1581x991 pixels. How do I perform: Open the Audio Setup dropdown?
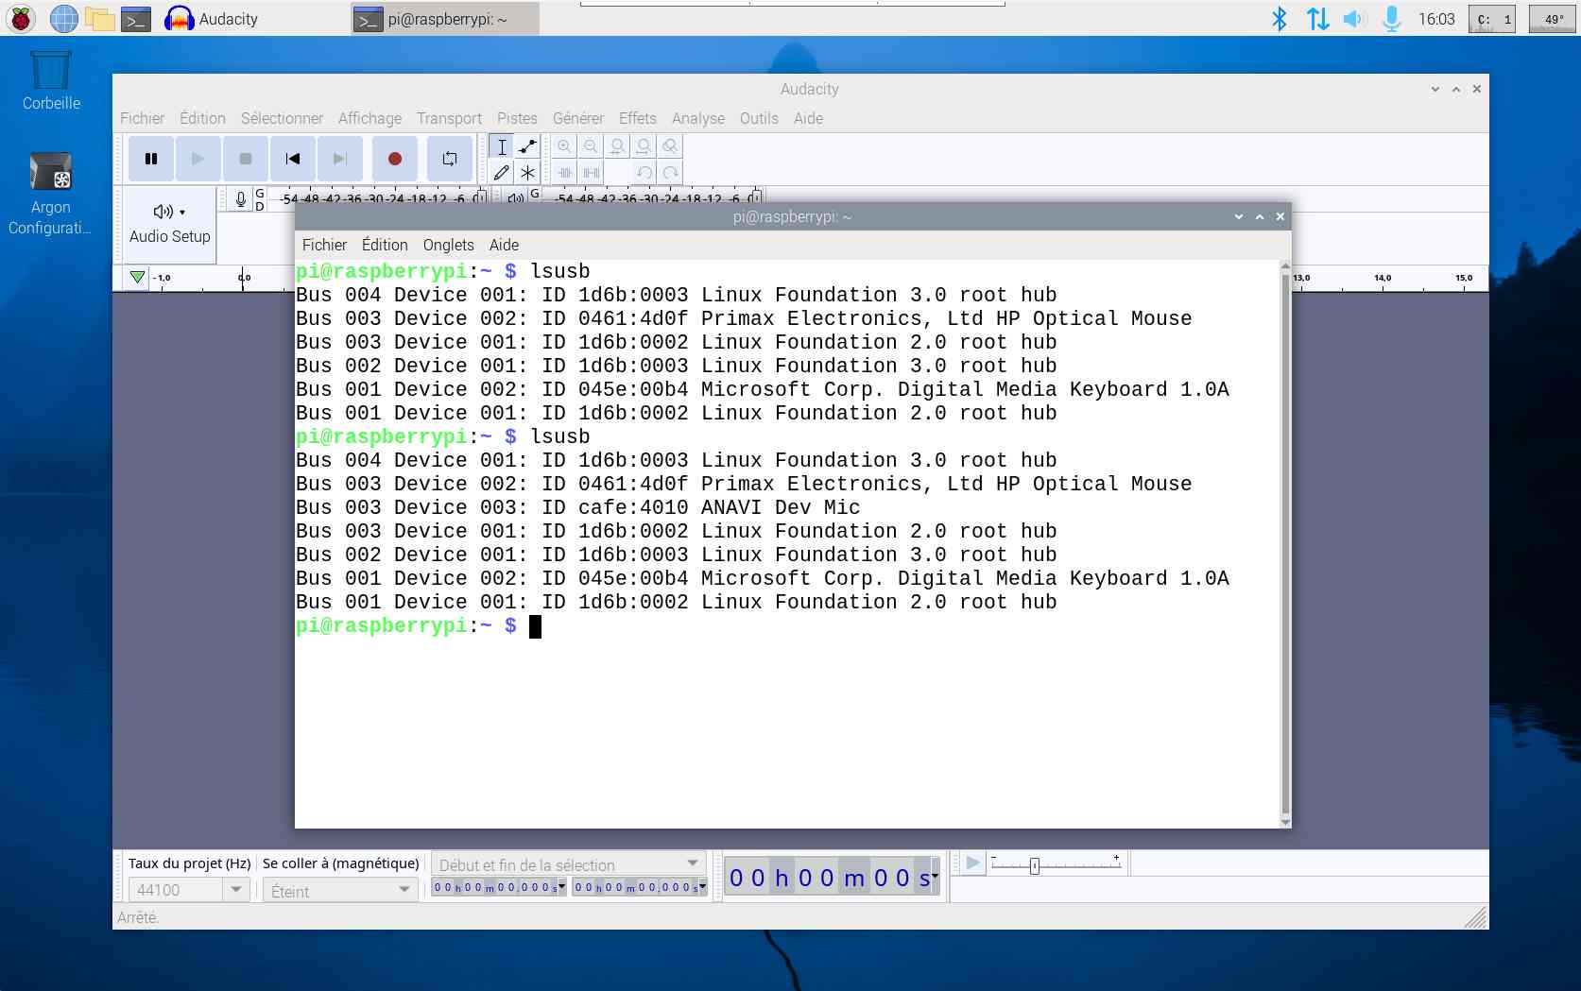tap(170, 224)
